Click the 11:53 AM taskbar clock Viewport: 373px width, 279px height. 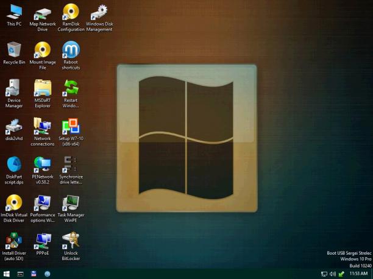(x=358, y=274)
